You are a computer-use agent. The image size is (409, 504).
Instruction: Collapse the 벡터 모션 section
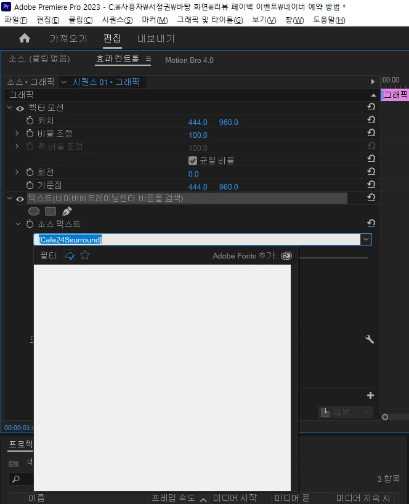(10, 108)
